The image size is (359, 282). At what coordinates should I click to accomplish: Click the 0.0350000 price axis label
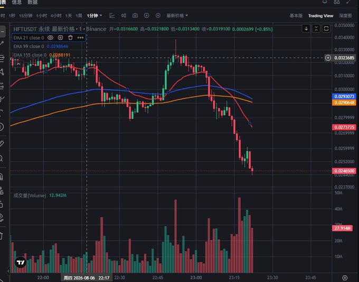tap(344, 25)
